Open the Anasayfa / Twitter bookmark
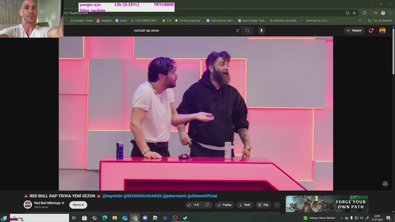This screenshot has width=395, height=222. coord(79,21)
